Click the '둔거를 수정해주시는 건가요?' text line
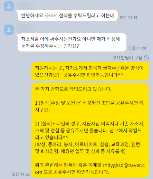 click(x=50, y=46)
